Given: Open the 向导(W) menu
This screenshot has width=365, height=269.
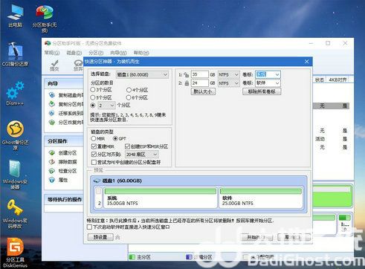Looking at the screenshot, I should (118, 53).
